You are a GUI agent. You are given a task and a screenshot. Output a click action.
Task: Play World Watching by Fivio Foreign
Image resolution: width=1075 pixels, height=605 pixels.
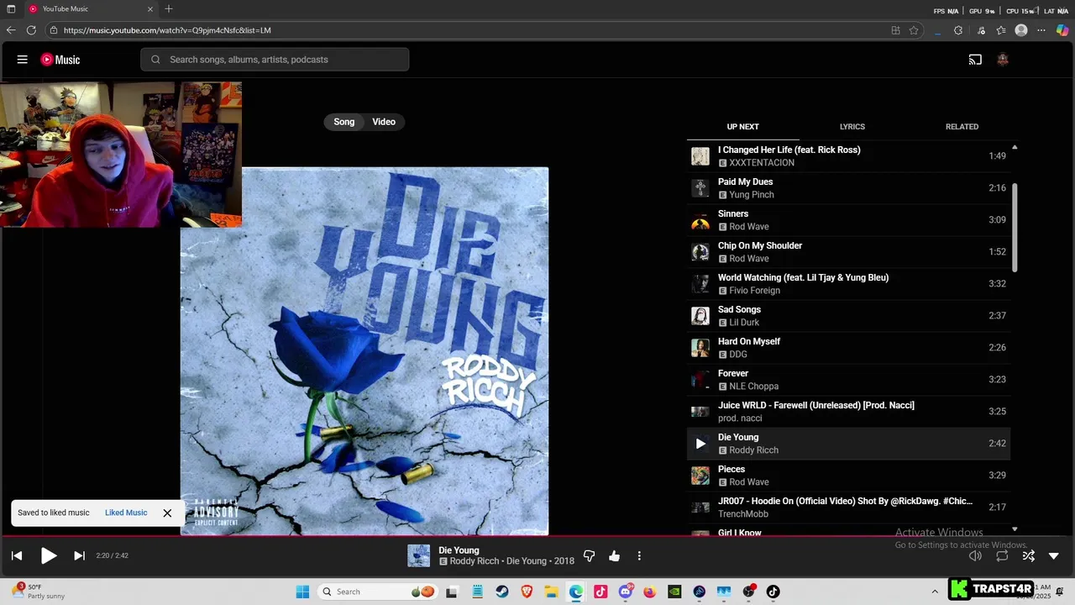(x=848, y=284)
